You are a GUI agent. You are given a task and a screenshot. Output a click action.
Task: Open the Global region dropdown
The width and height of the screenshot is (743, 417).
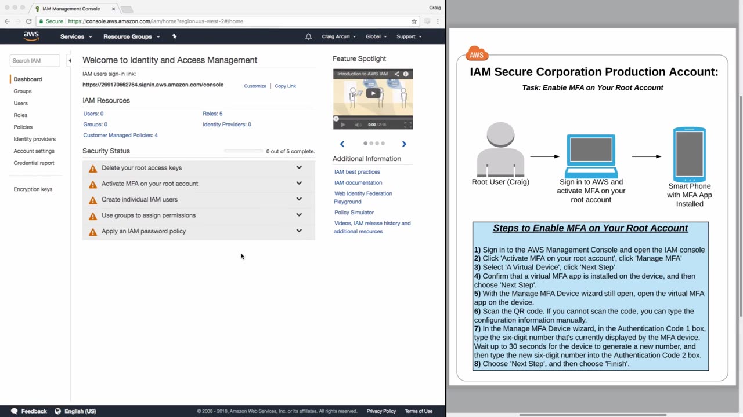click(377, 36)
